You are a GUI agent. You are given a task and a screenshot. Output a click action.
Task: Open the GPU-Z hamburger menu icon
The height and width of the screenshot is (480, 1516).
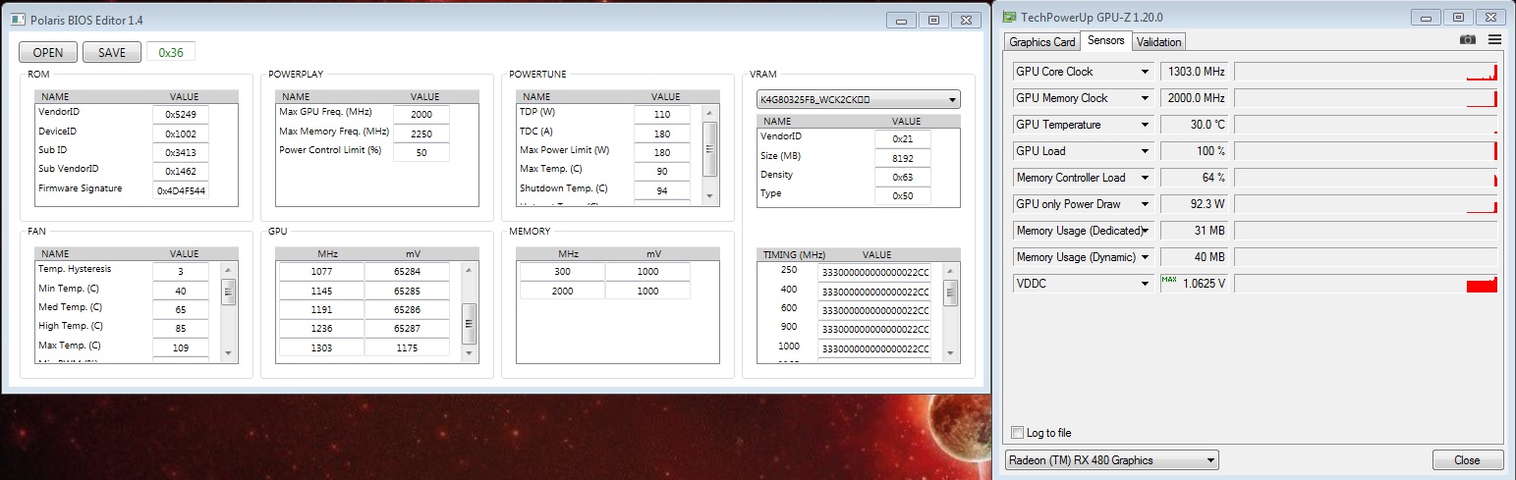(x=1494, y=39)
